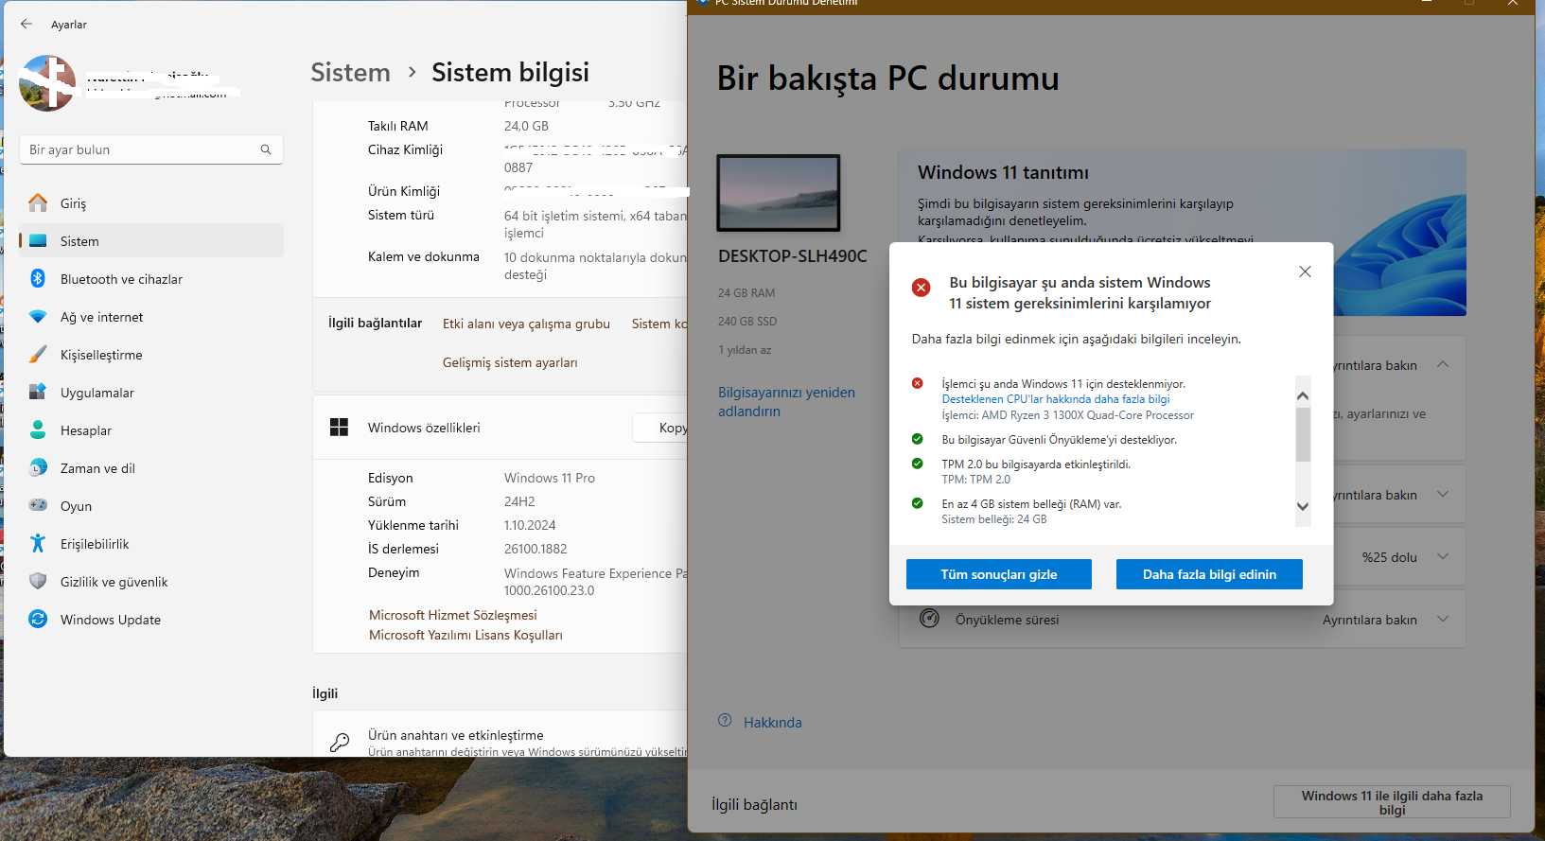1545x841 pixels.
Task: Go to Erişilebilirlik settings
Action: point(151,543)
